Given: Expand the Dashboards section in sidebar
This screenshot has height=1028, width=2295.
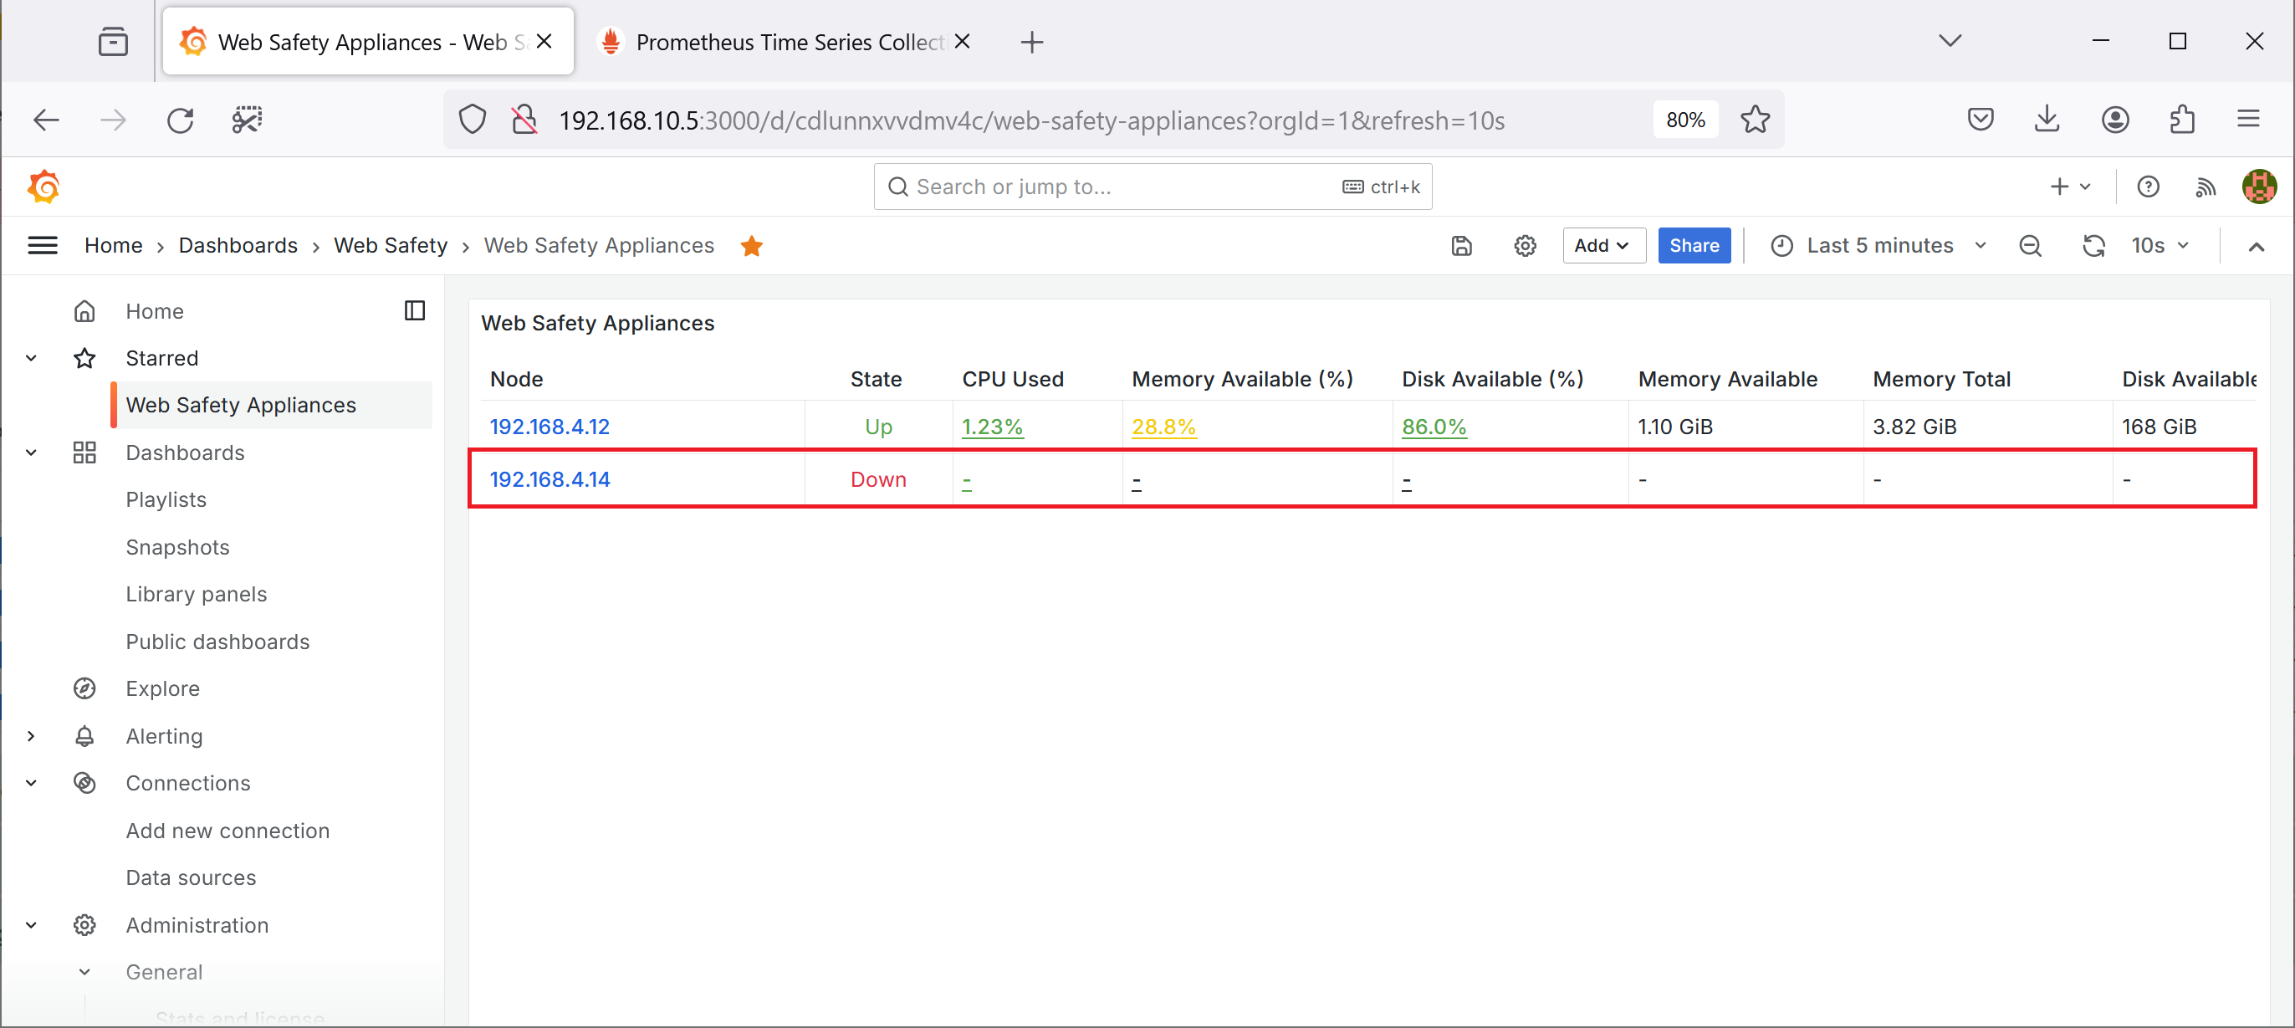Looking at the screenshot, I should (x=32, y=453).
